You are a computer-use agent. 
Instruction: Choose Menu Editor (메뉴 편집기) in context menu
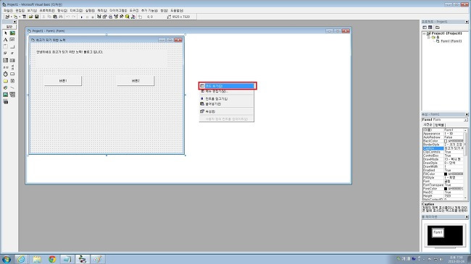pos(227,91)
